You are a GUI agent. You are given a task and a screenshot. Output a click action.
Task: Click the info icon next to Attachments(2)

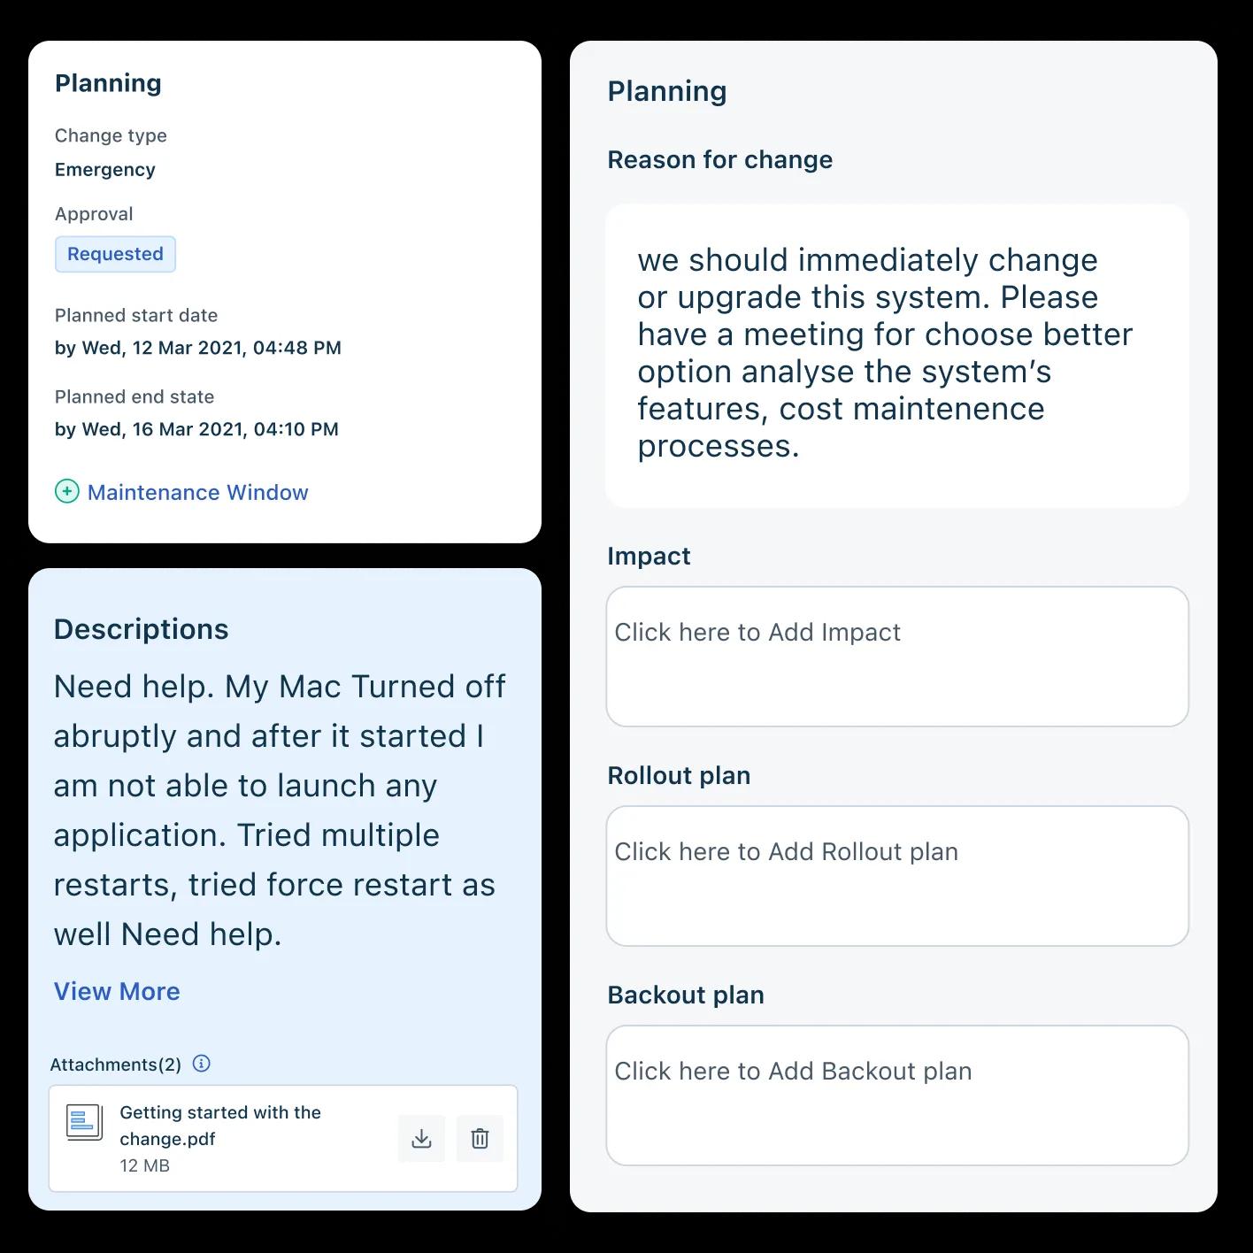(x=202, y=1064)
